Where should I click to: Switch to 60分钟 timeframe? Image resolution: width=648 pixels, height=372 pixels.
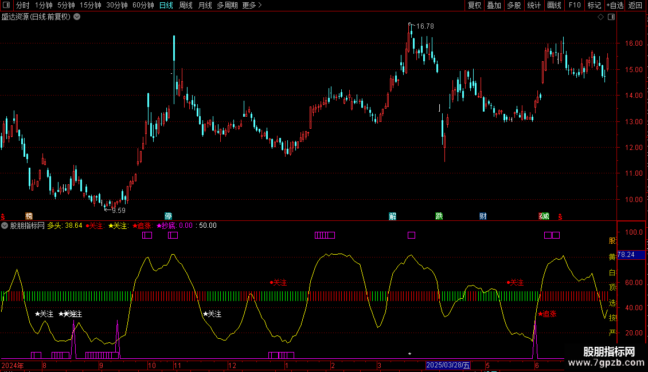pyautogui.click(x=143, y=5)
